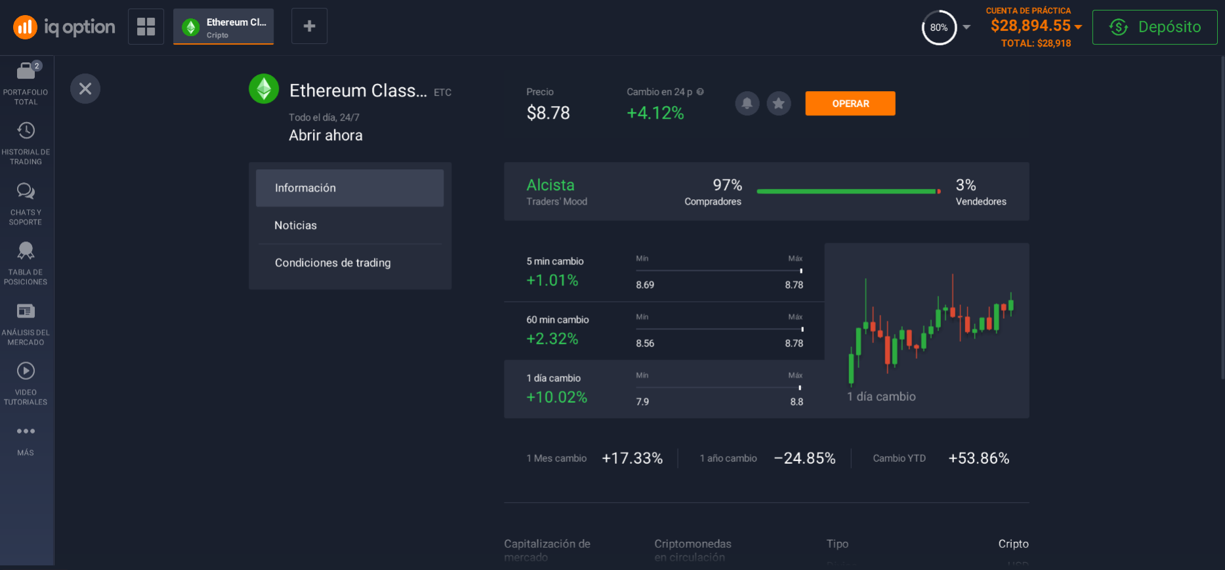Click the price value $8.78
1225x570 pixels.
[x=548, y=113]
